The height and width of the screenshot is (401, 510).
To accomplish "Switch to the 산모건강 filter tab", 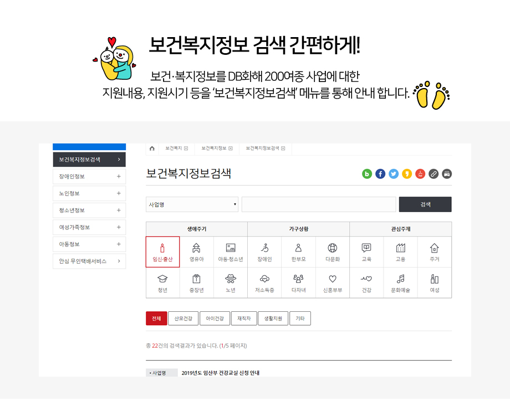I will 183,318.
